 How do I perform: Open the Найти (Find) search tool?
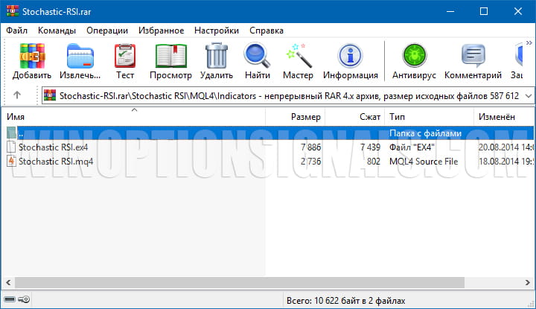tap(257, 61)
